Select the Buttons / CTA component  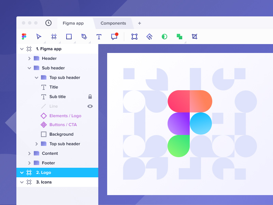pos(63,125)
